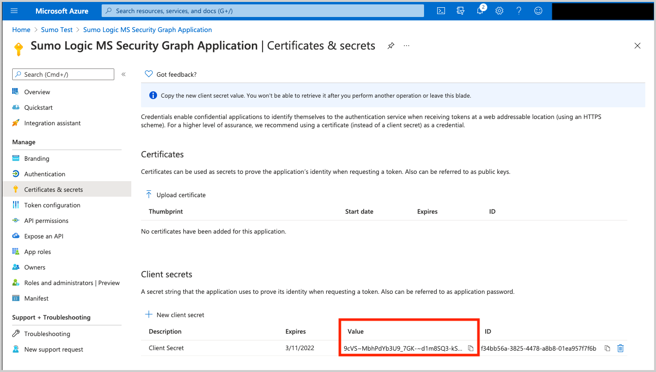
Task: Copy the Client Secret value
Action: (470, 348)
